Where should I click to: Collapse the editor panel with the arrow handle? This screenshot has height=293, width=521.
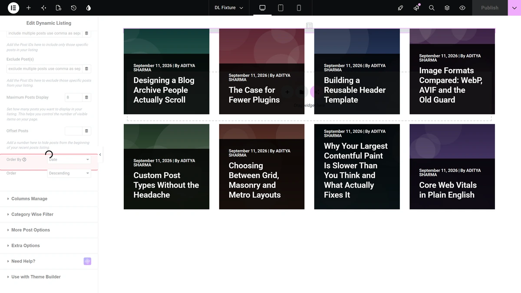pyautogui.click(x=100, y=155)
